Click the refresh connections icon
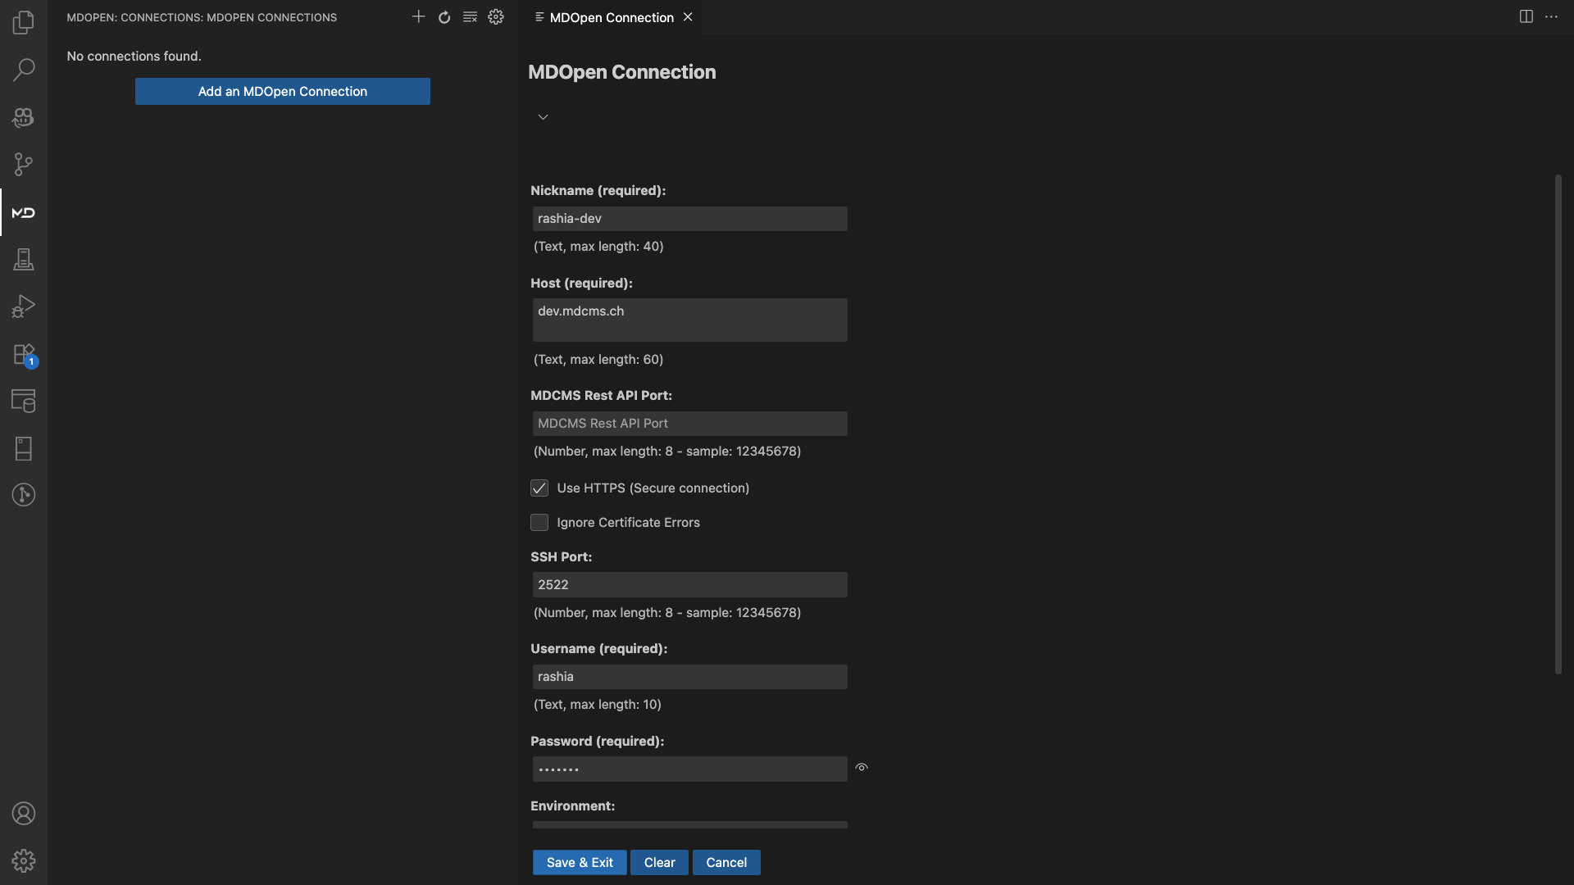Image resolution: width=1574 pixels, height=885 pixels. (x=444, y=17)
